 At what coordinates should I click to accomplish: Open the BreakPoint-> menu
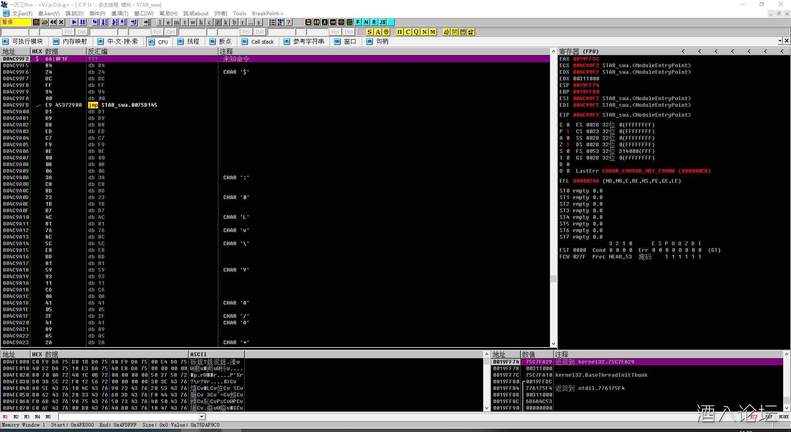[x=267, y=14]
